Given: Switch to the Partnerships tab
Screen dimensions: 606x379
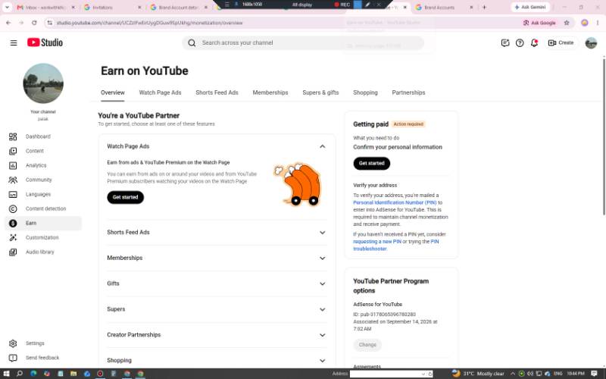Looking at the screenshot, I should (x=408, y=92).
